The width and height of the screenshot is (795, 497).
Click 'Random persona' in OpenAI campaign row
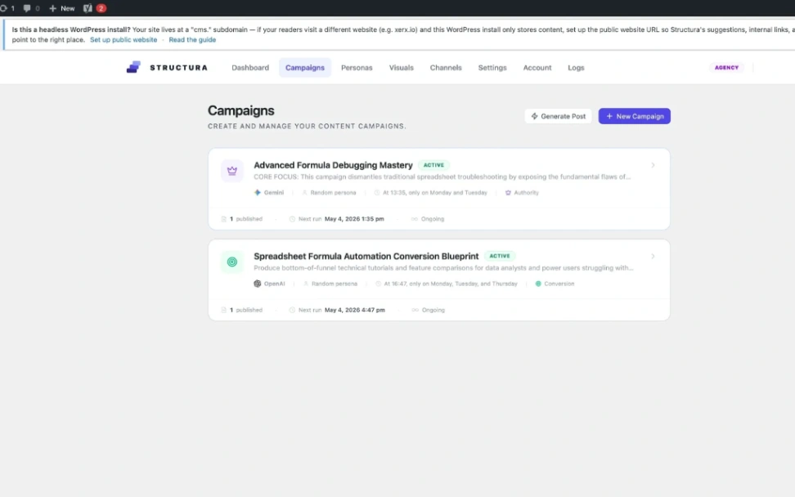335,284
